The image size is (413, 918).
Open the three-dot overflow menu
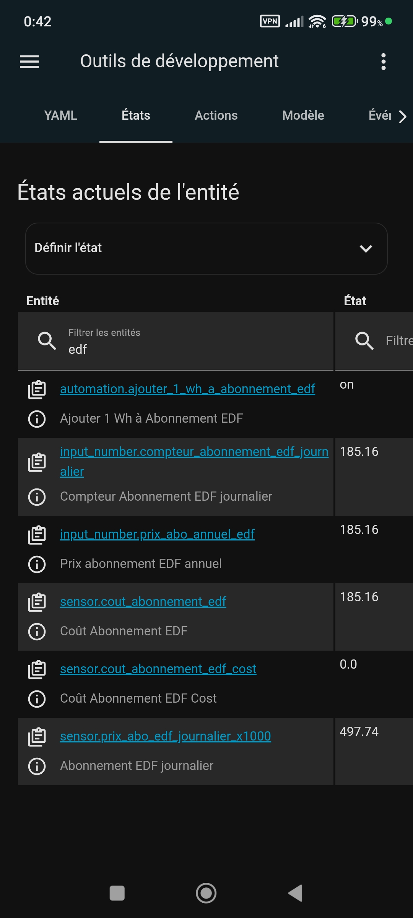click(383, 62)
